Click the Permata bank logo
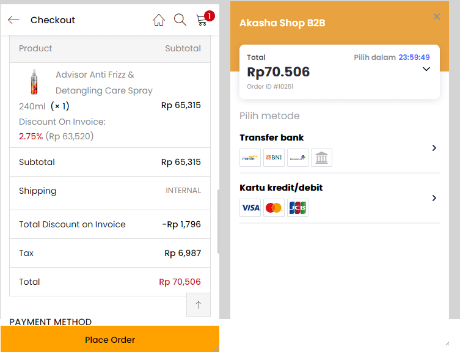The width and height of the screenshot is (460, 352). (298, 158)
